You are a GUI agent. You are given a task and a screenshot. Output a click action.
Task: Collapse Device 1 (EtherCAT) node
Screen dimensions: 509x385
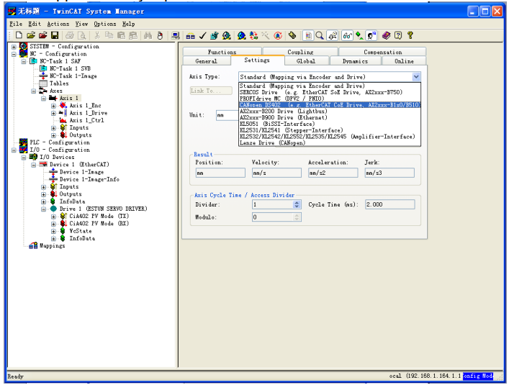coord(34,165)
